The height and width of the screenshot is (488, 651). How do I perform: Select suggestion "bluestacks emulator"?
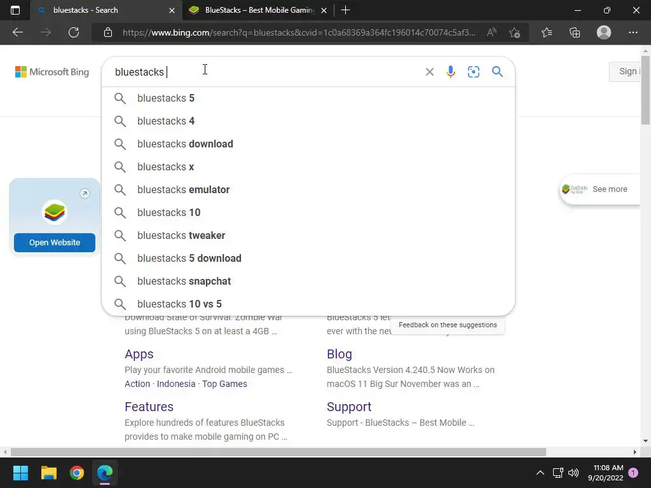coord(308,189)
